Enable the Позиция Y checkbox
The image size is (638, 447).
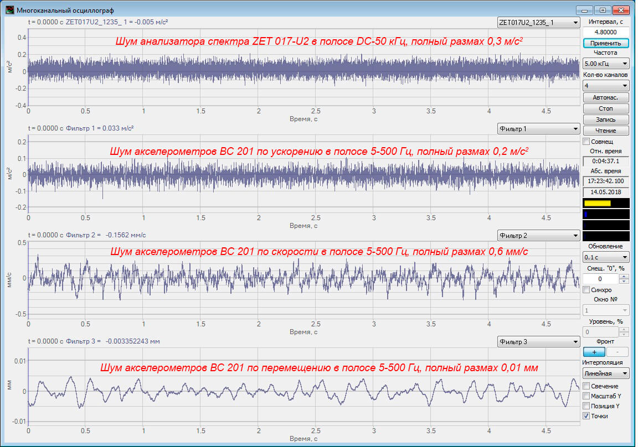(586, 406)
